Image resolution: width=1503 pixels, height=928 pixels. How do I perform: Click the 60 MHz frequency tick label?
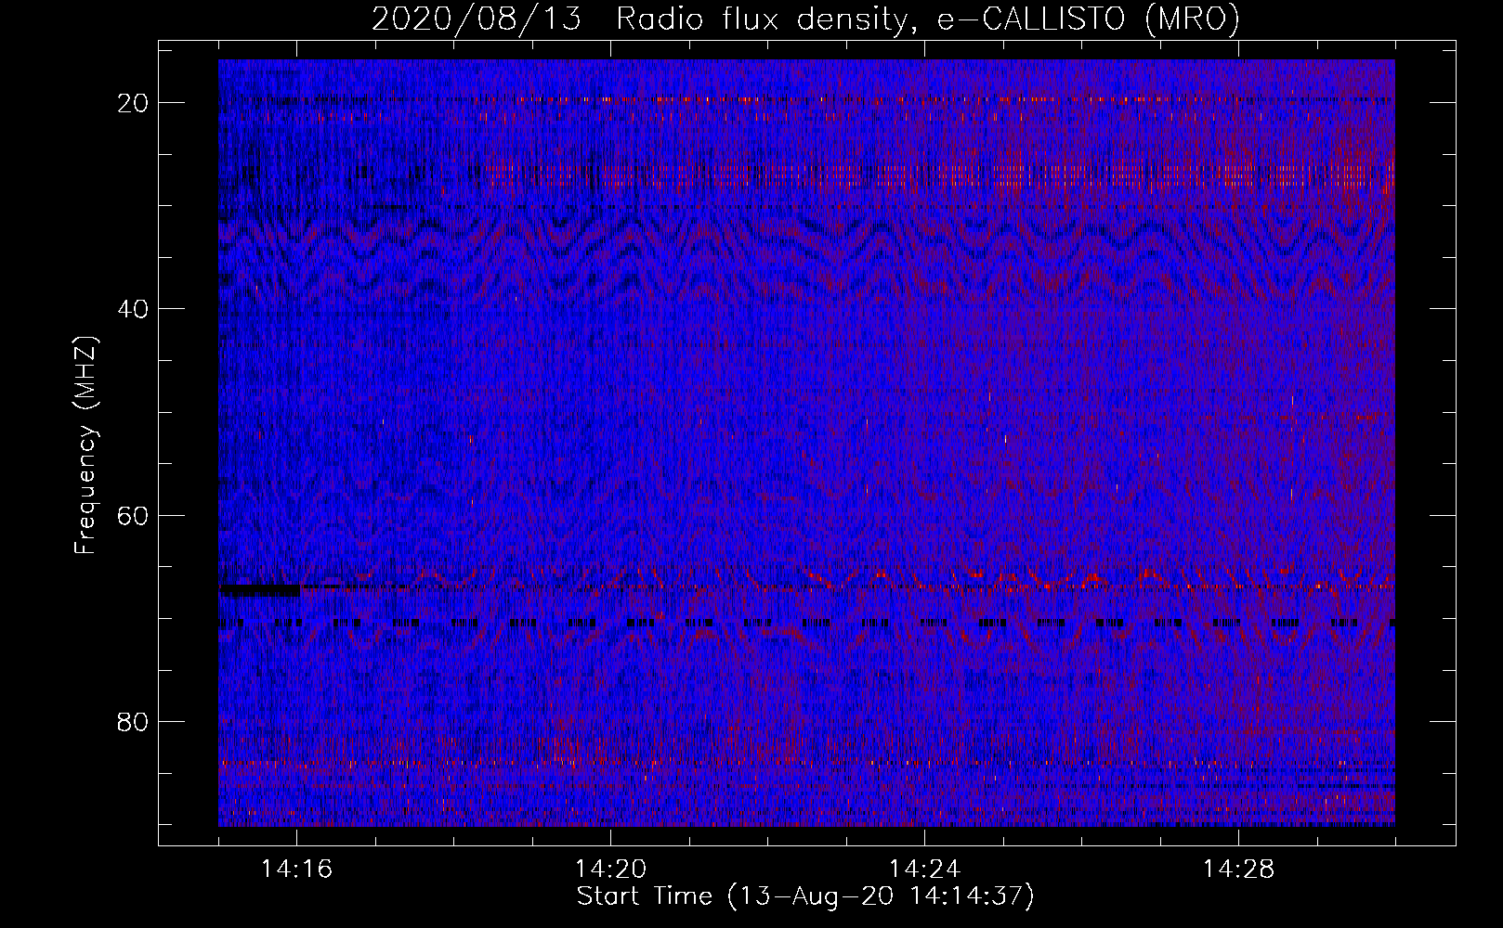(133, 515)
